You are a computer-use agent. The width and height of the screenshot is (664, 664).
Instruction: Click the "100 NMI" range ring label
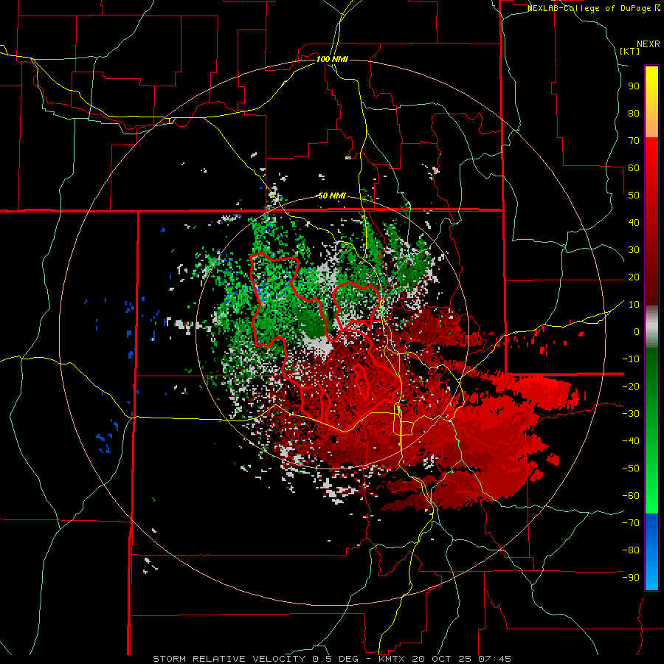tap(332, 59)
